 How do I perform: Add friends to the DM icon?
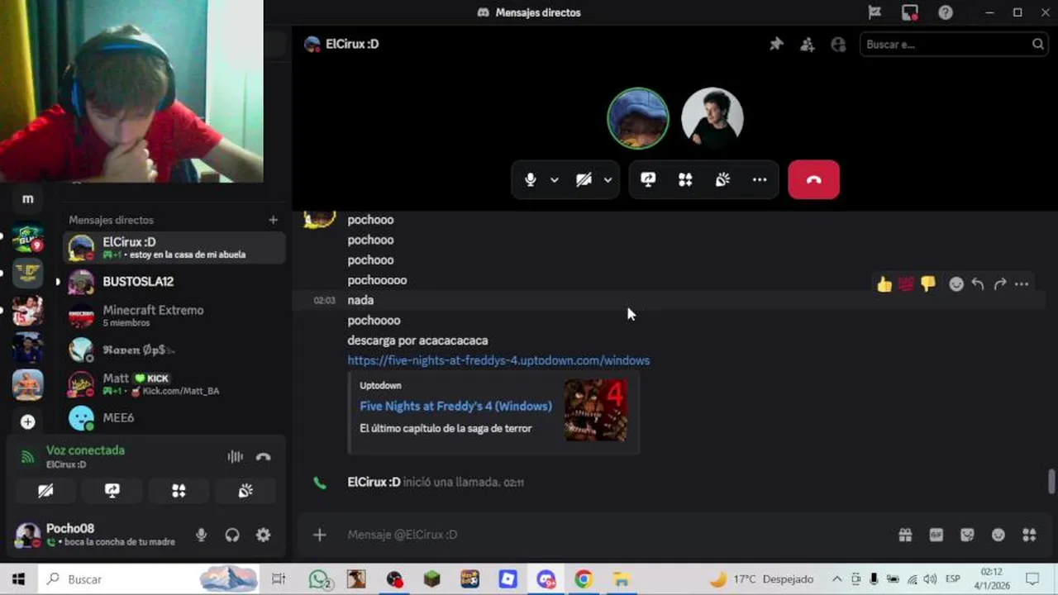pos(808,45)
